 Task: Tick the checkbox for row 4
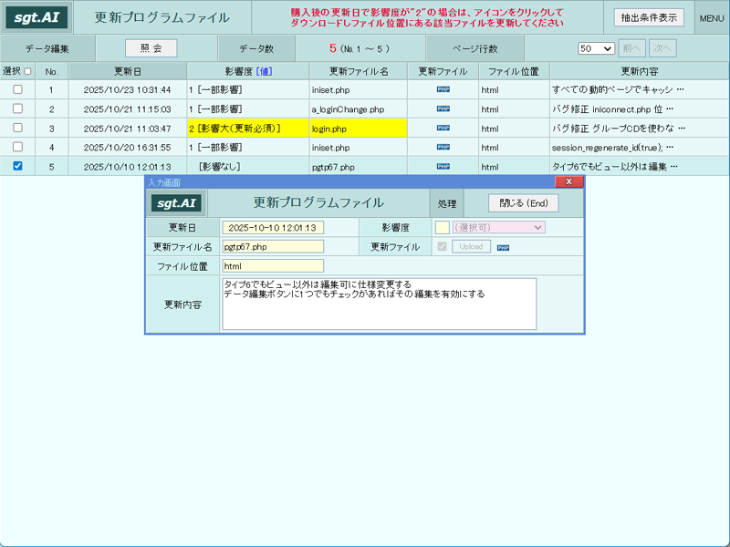pos(17,147)
